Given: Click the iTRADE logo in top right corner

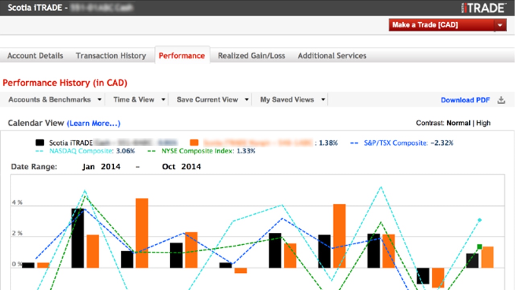Looking at the screenshot, I should pyautogui.click(x=483, y=7).
